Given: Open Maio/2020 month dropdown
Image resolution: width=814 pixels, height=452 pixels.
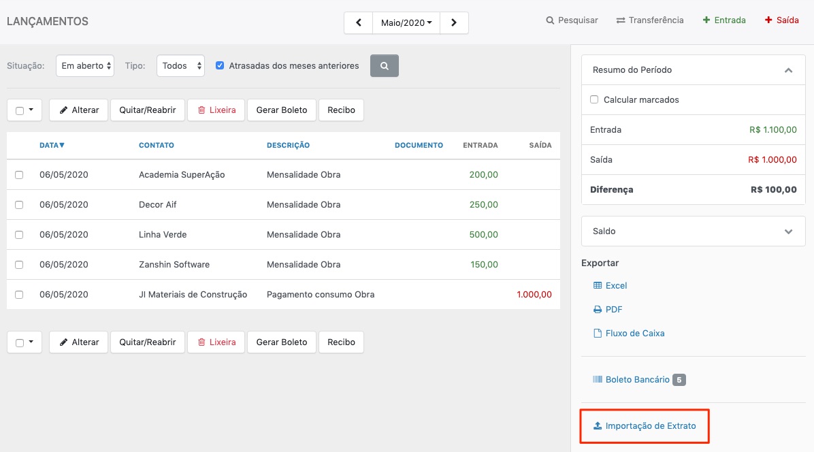Looking at the screenshot, I should (406, 23).
